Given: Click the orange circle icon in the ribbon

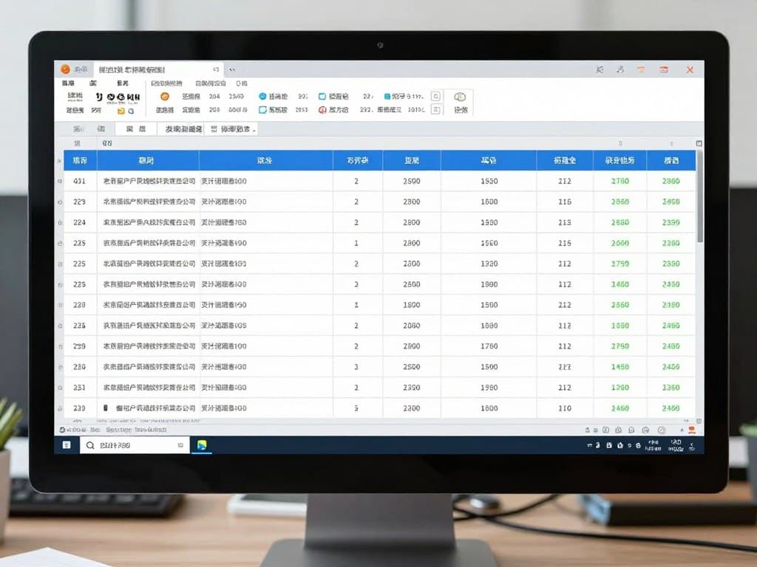Looking at the screenshot, I should [165, 97].
